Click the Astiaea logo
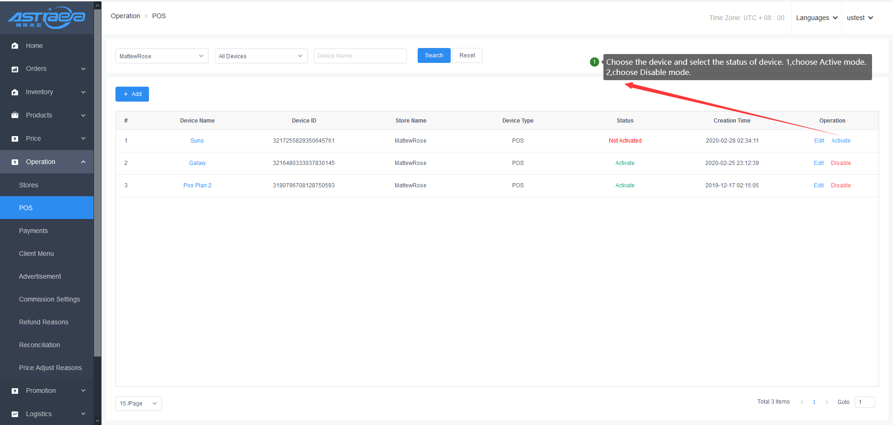The height and width of the screenshot is (425, 893). 47,18
